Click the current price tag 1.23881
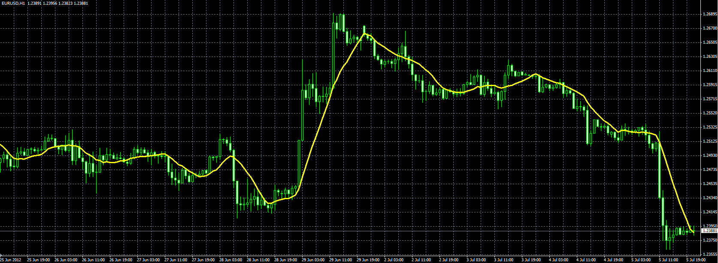The image size is (718, 263). (709, 231)
